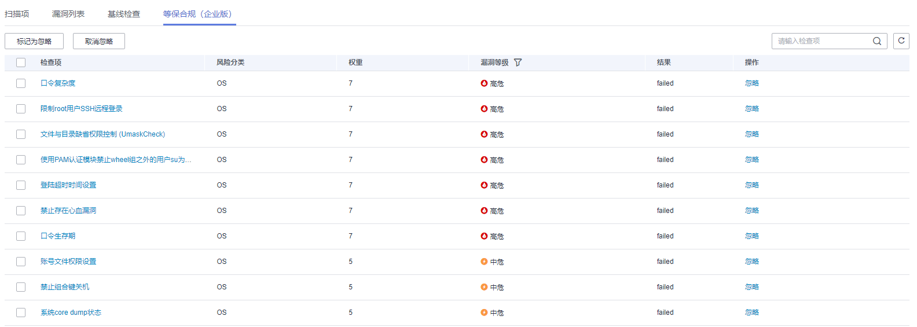Switch to the 基线检查 tab
The height and width of the screenshot is (327, 917).
[124, 14]
